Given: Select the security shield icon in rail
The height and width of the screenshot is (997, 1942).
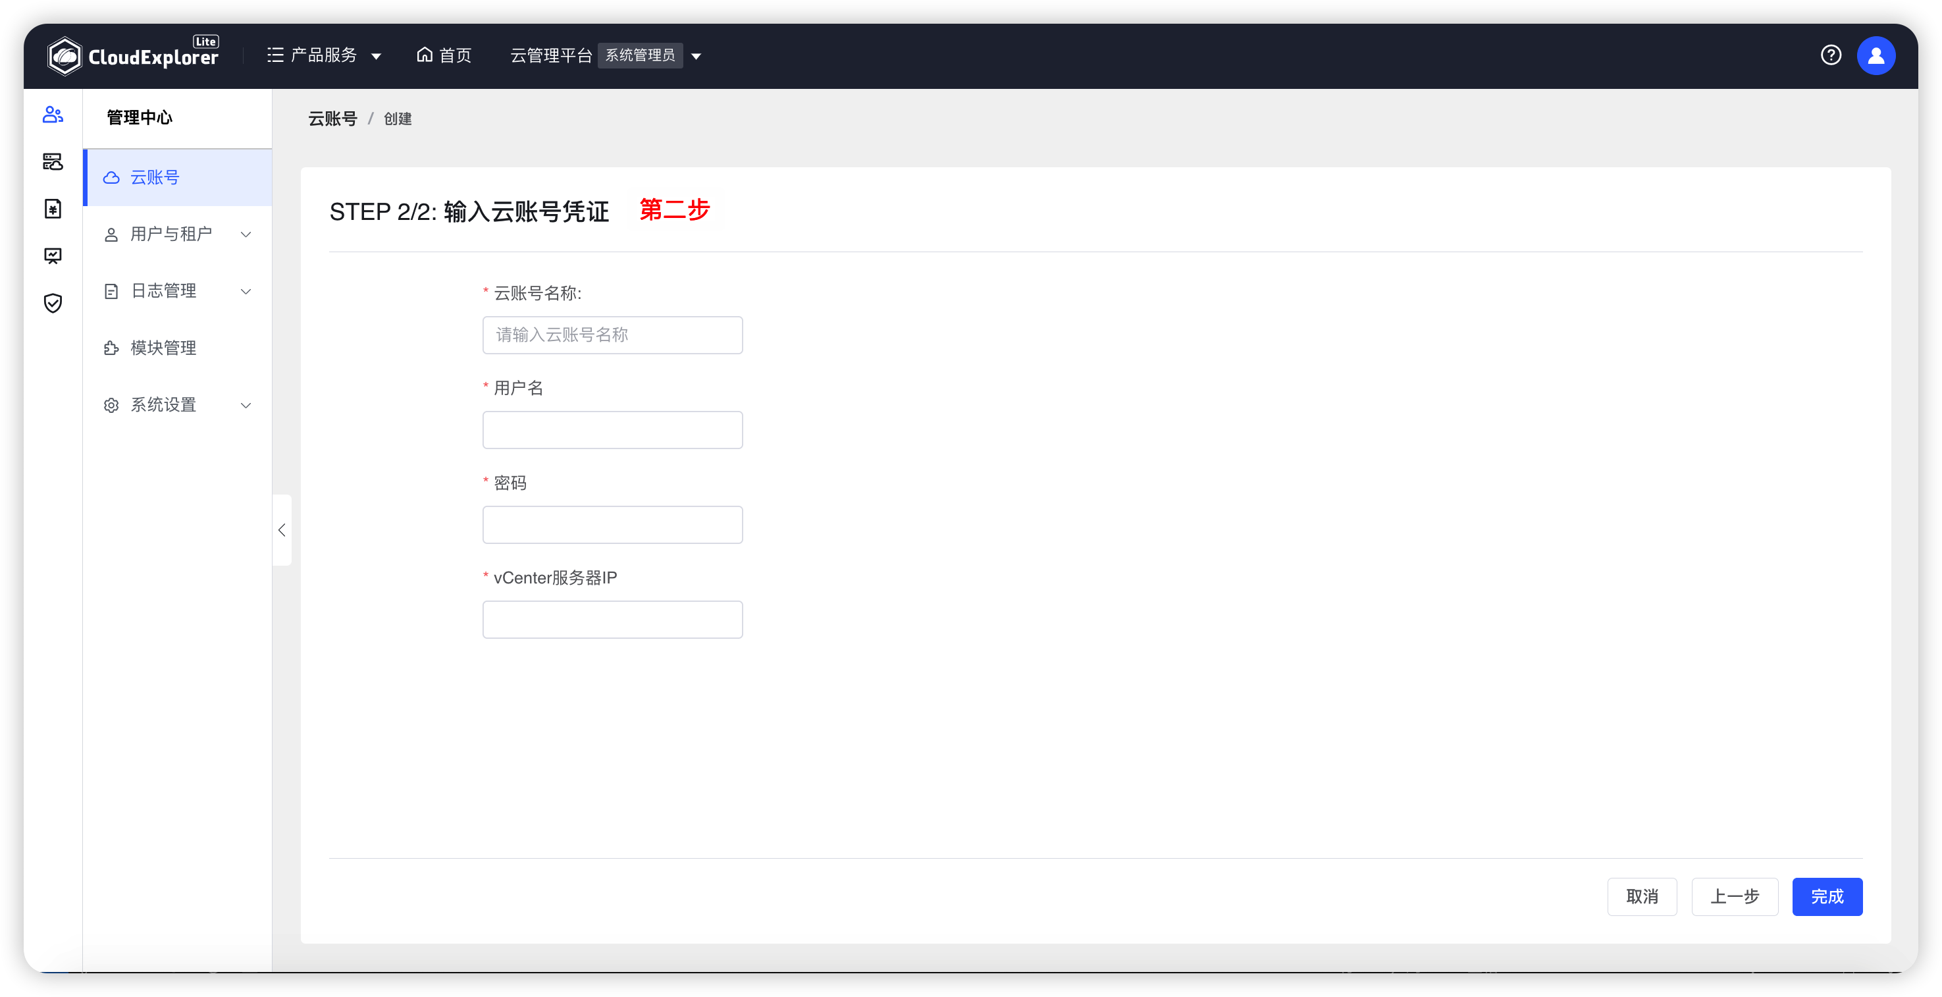Looking at the screenshot, I should click(x=53, y=303).
